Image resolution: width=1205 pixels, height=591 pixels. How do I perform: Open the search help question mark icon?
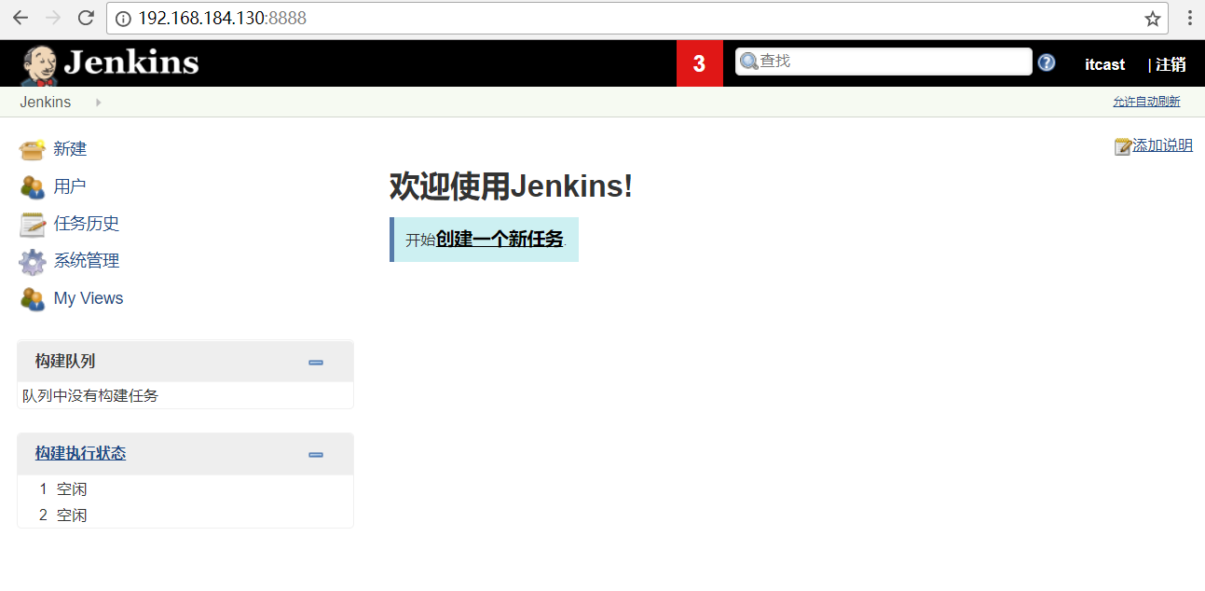(1047, 62)
